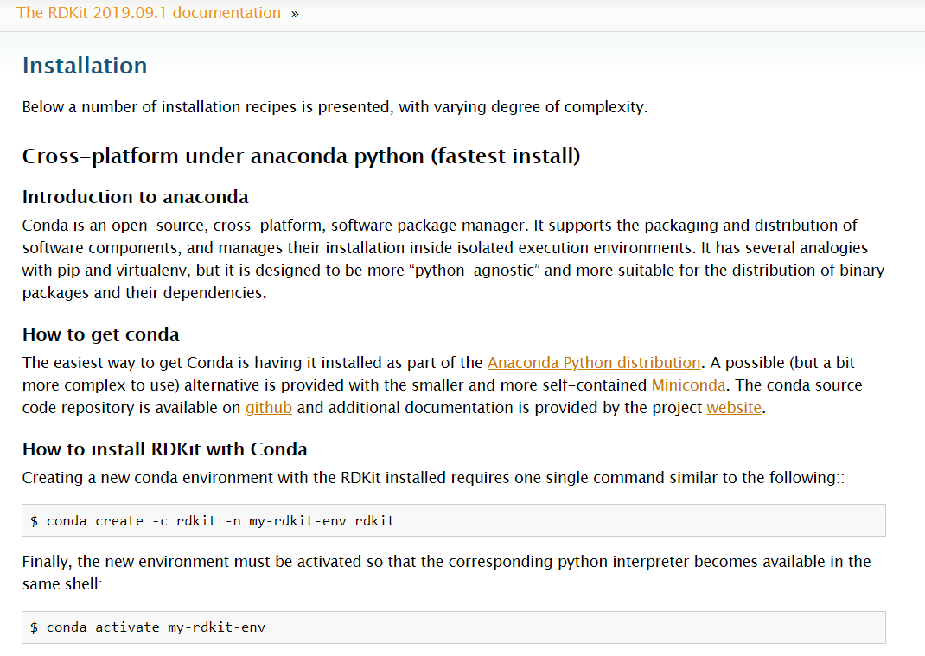This screenshot has height=656, width=925.
Task: Click the conda activate command code block
Action: tap(454, 627)
